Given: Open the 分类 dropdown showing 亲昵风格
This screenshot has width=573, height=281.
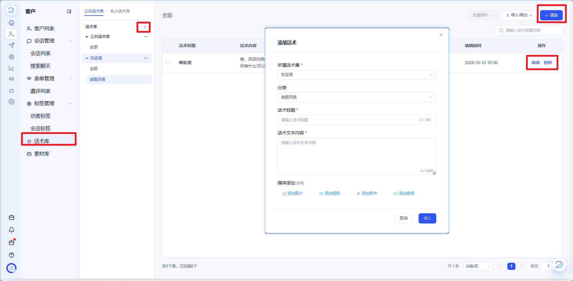Looking at the screenshot, I should coord(357,97).
